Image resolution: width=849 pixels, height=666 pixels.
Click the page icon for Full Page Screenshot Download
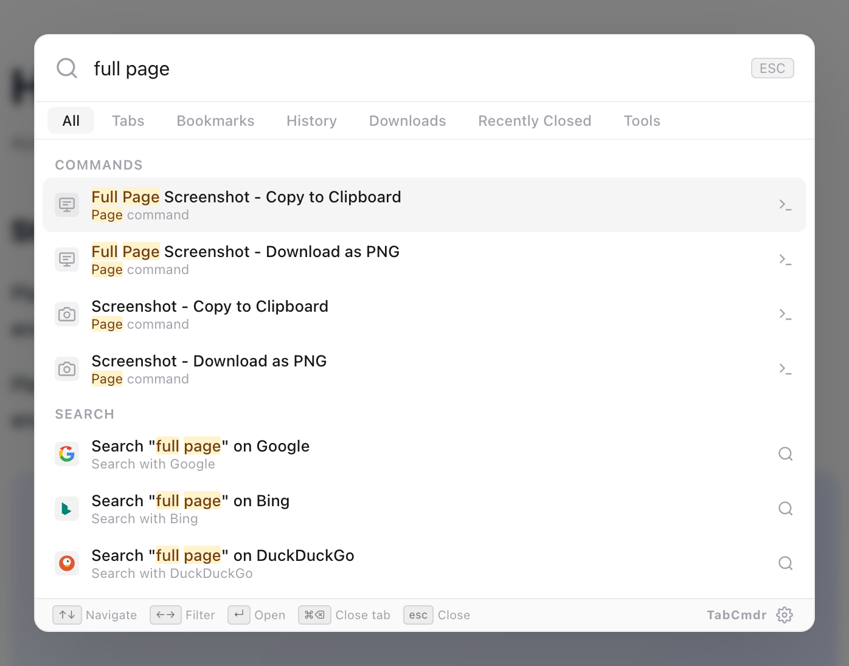[67, 259]
